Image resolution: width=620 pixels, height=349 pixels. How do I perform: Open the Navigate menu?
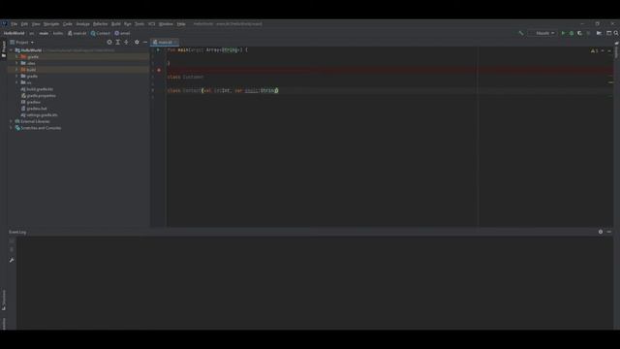(51, 24)
